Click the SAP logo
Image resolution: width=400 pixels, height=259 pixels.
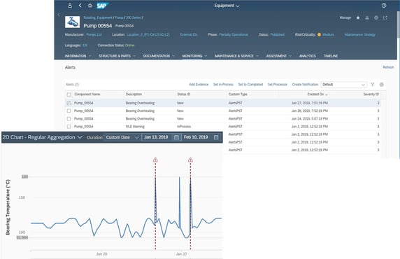[103, 6]
